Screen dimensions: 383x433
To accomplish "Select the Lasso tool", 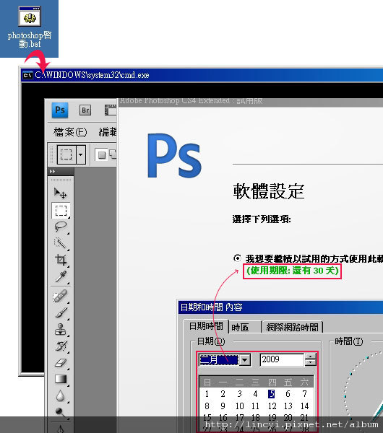I will coord(61,227).
